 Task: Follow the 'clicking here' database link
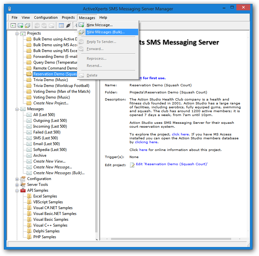(x=146, y=142)
